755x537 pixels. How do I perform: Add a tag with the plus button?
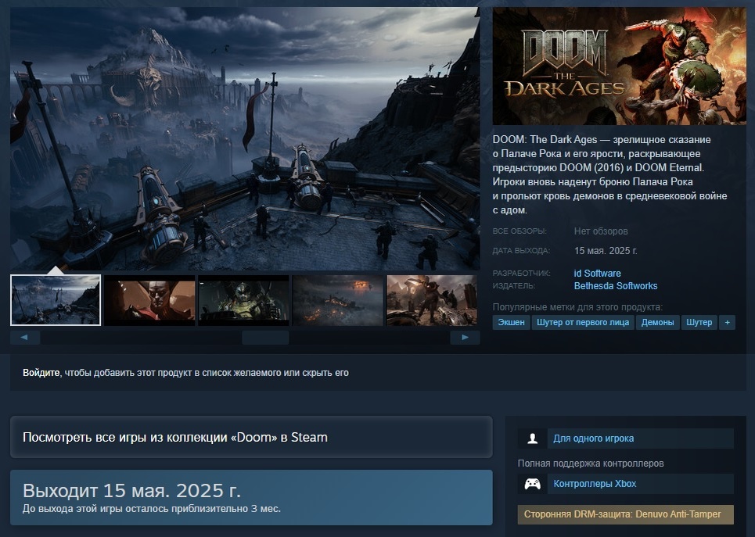click(x=727, y=322)
